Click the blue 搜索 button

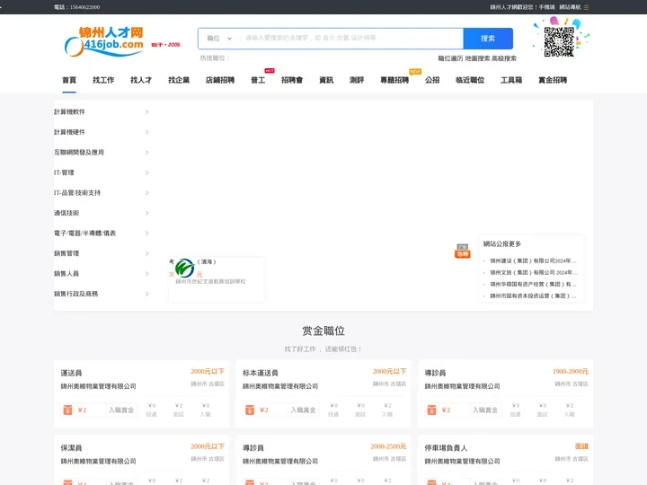[x=488, y=39]
